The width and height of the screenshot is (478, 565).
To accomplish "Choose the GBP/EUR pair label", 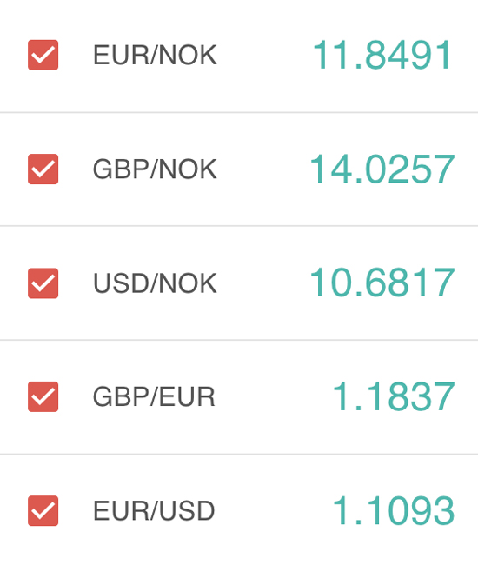I will 154,396.
